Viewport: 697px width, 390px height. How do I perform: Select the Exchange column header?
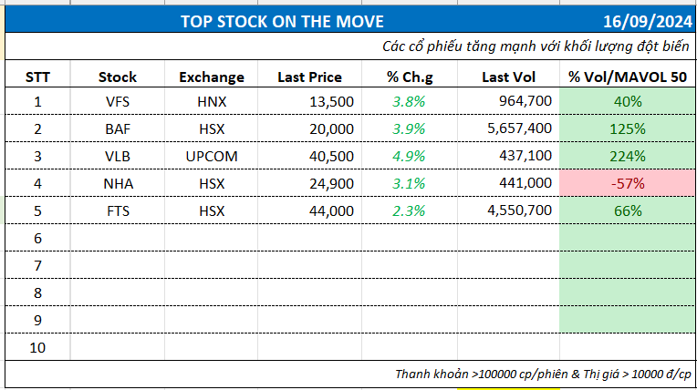point(212,77)
